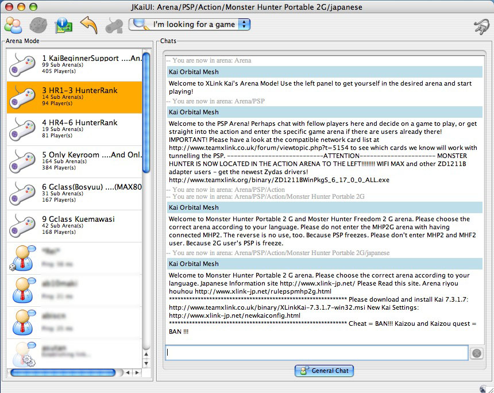
Task: Click the plug connection icon at top right
Action: coord(480,26)
